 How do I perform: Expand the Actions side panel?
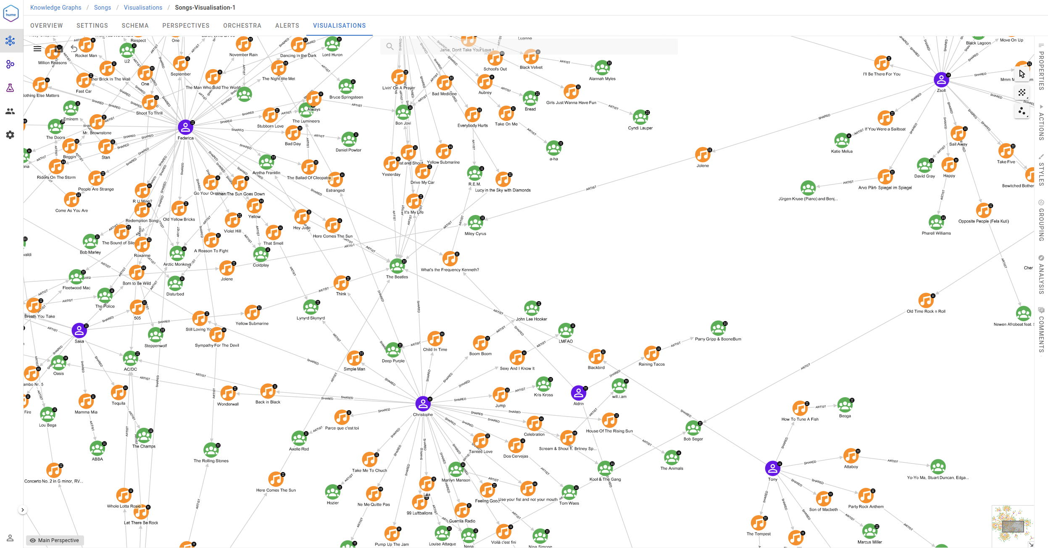point(1041,122)
